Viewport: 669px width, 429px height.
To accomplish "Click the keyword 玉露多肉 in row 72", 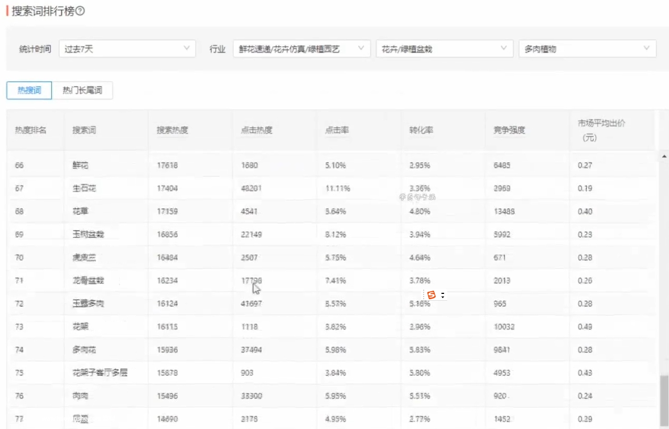I will (87, 303).
